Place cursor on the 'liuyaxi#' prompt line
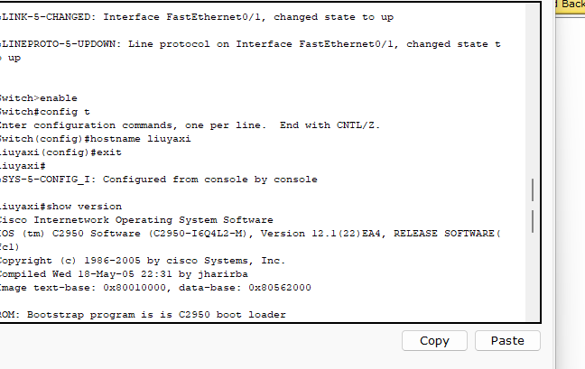 23,166
